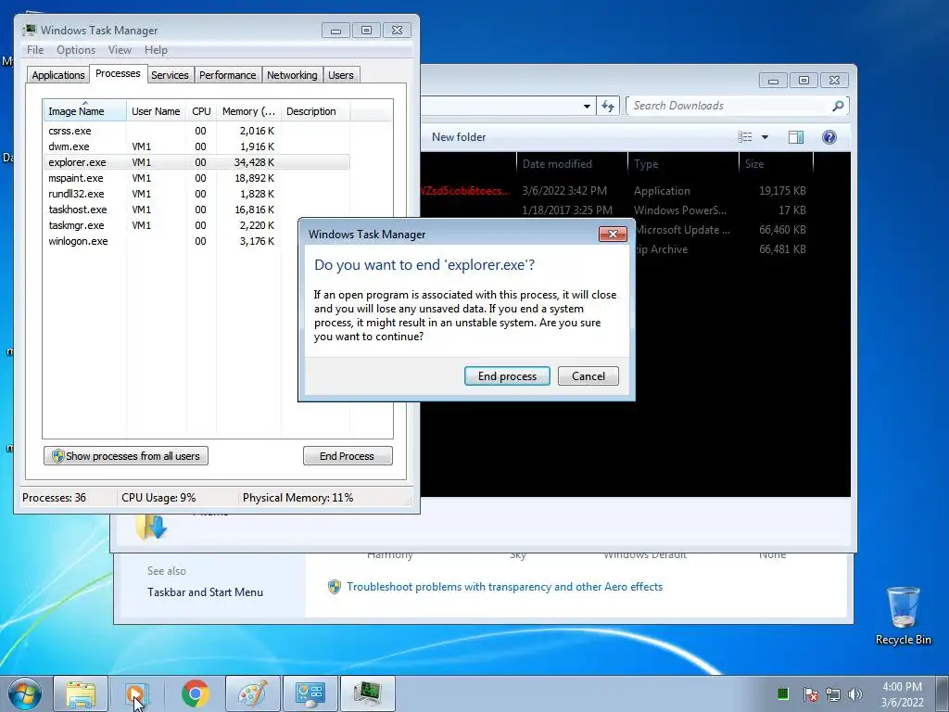
Task: Launch Google Chrome from taskbar
Action: click(x=195, y=693)
